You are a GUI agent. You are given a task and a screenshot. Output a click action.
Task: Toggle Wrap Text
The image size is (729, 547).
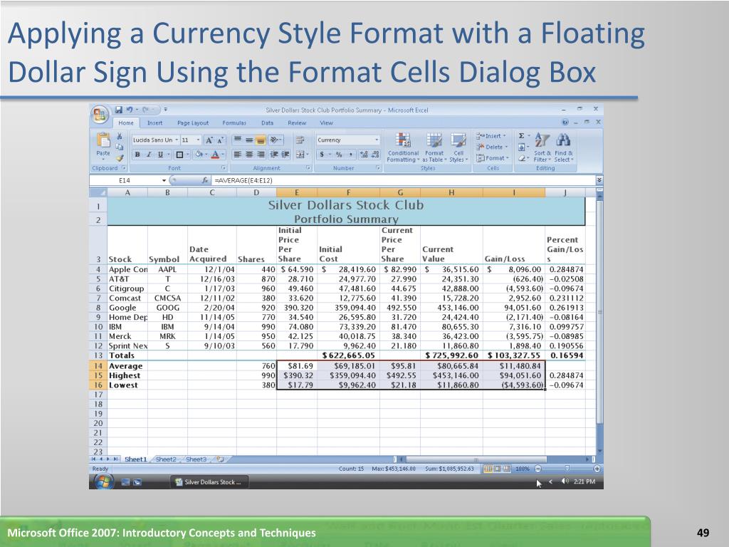300,140
